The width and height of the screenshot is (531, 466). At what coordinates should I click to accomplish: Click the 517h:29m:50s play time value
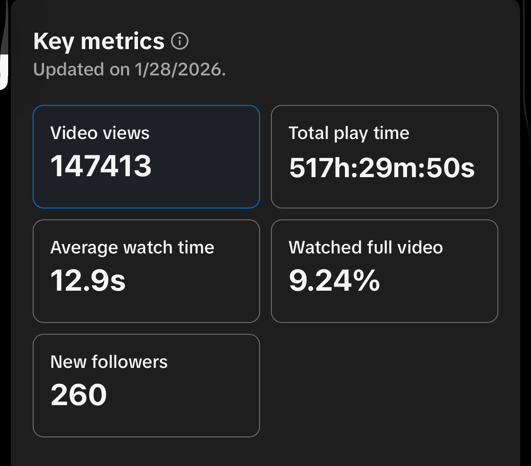coord(382,168)
